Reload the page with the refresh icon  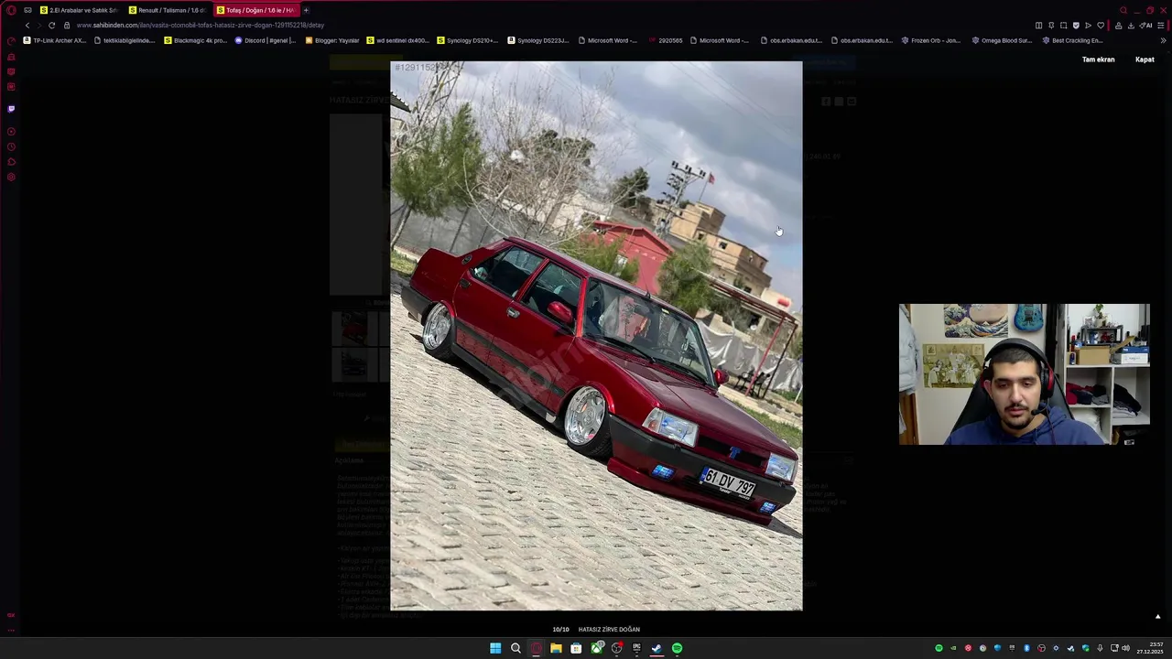(x=52, y=26)
